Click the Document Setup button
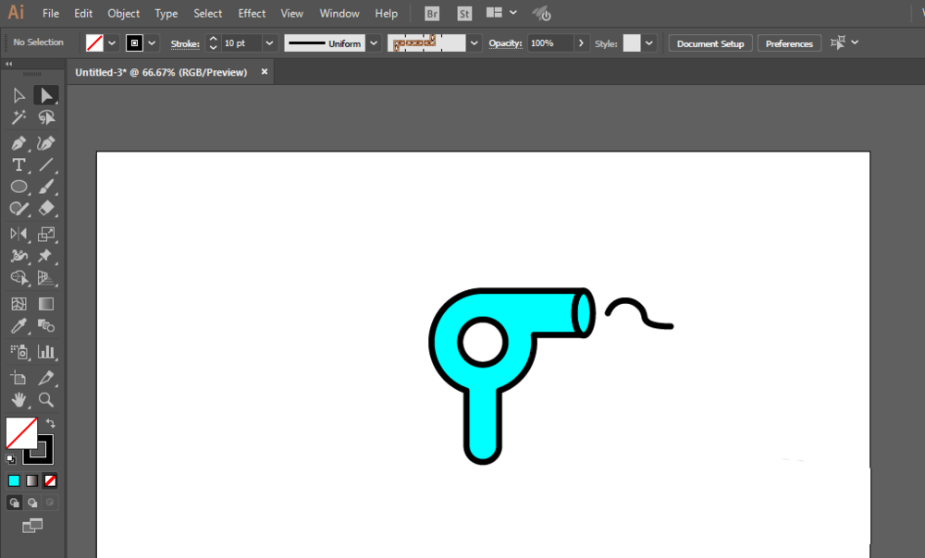This screenshot has height=558, width=925. click(x=710, y=43)
